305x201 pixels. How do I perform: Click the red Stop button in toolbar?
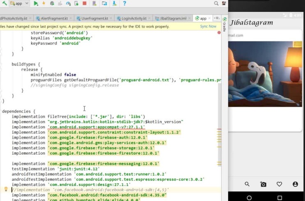pos(85,4)
